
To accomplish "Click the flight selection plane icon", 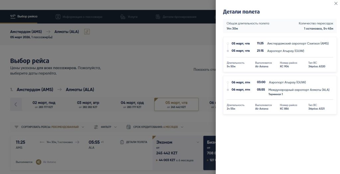I will pyautogui.click(x=13, y=16).
